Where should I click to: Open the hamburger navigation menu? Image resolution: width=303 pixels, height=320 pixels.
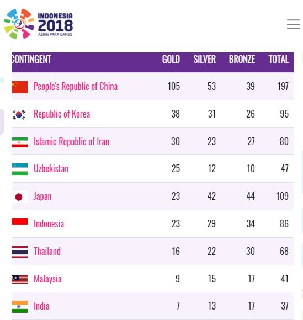pos(294,24)
